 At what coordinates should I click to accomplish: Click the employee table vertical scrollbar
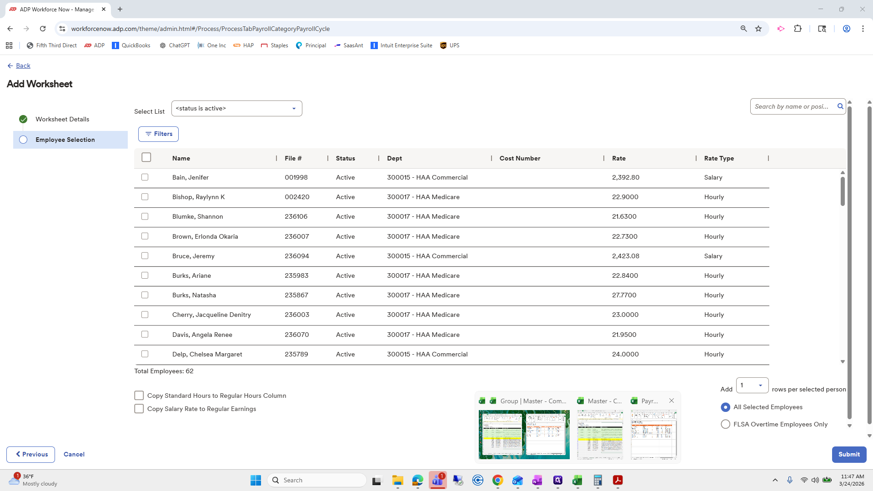pyautogui.click(x=843, y=191)
